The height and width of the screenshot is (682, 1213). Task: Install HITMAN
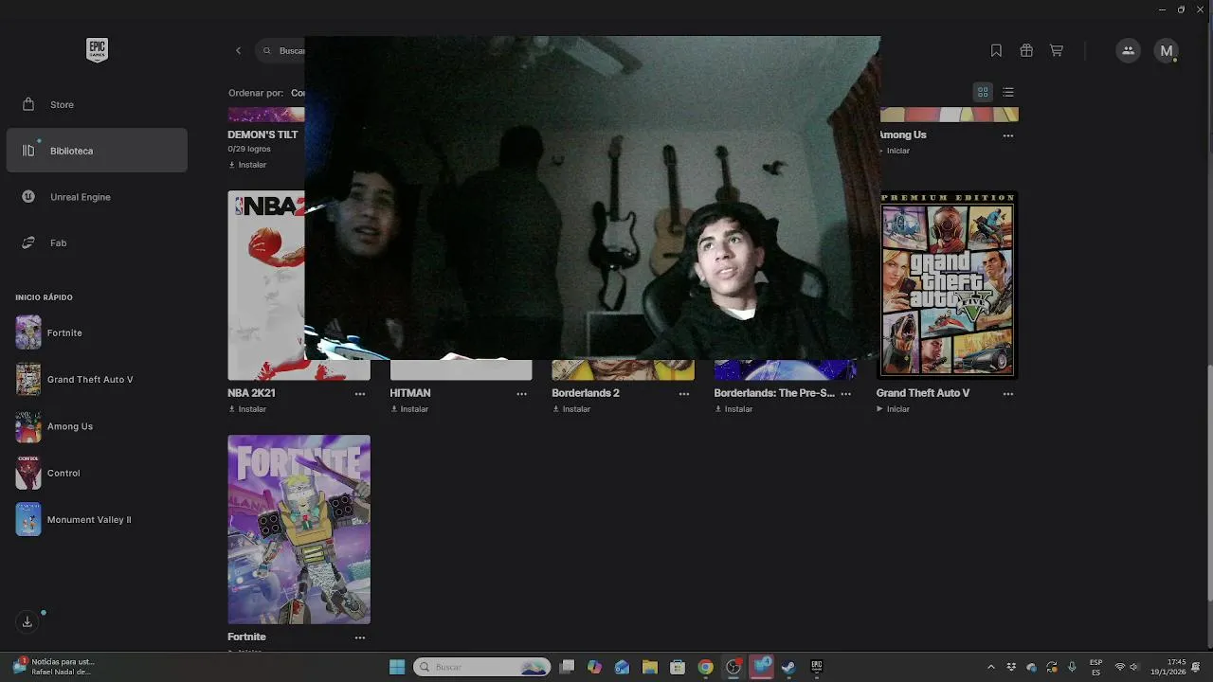point(409,409)
